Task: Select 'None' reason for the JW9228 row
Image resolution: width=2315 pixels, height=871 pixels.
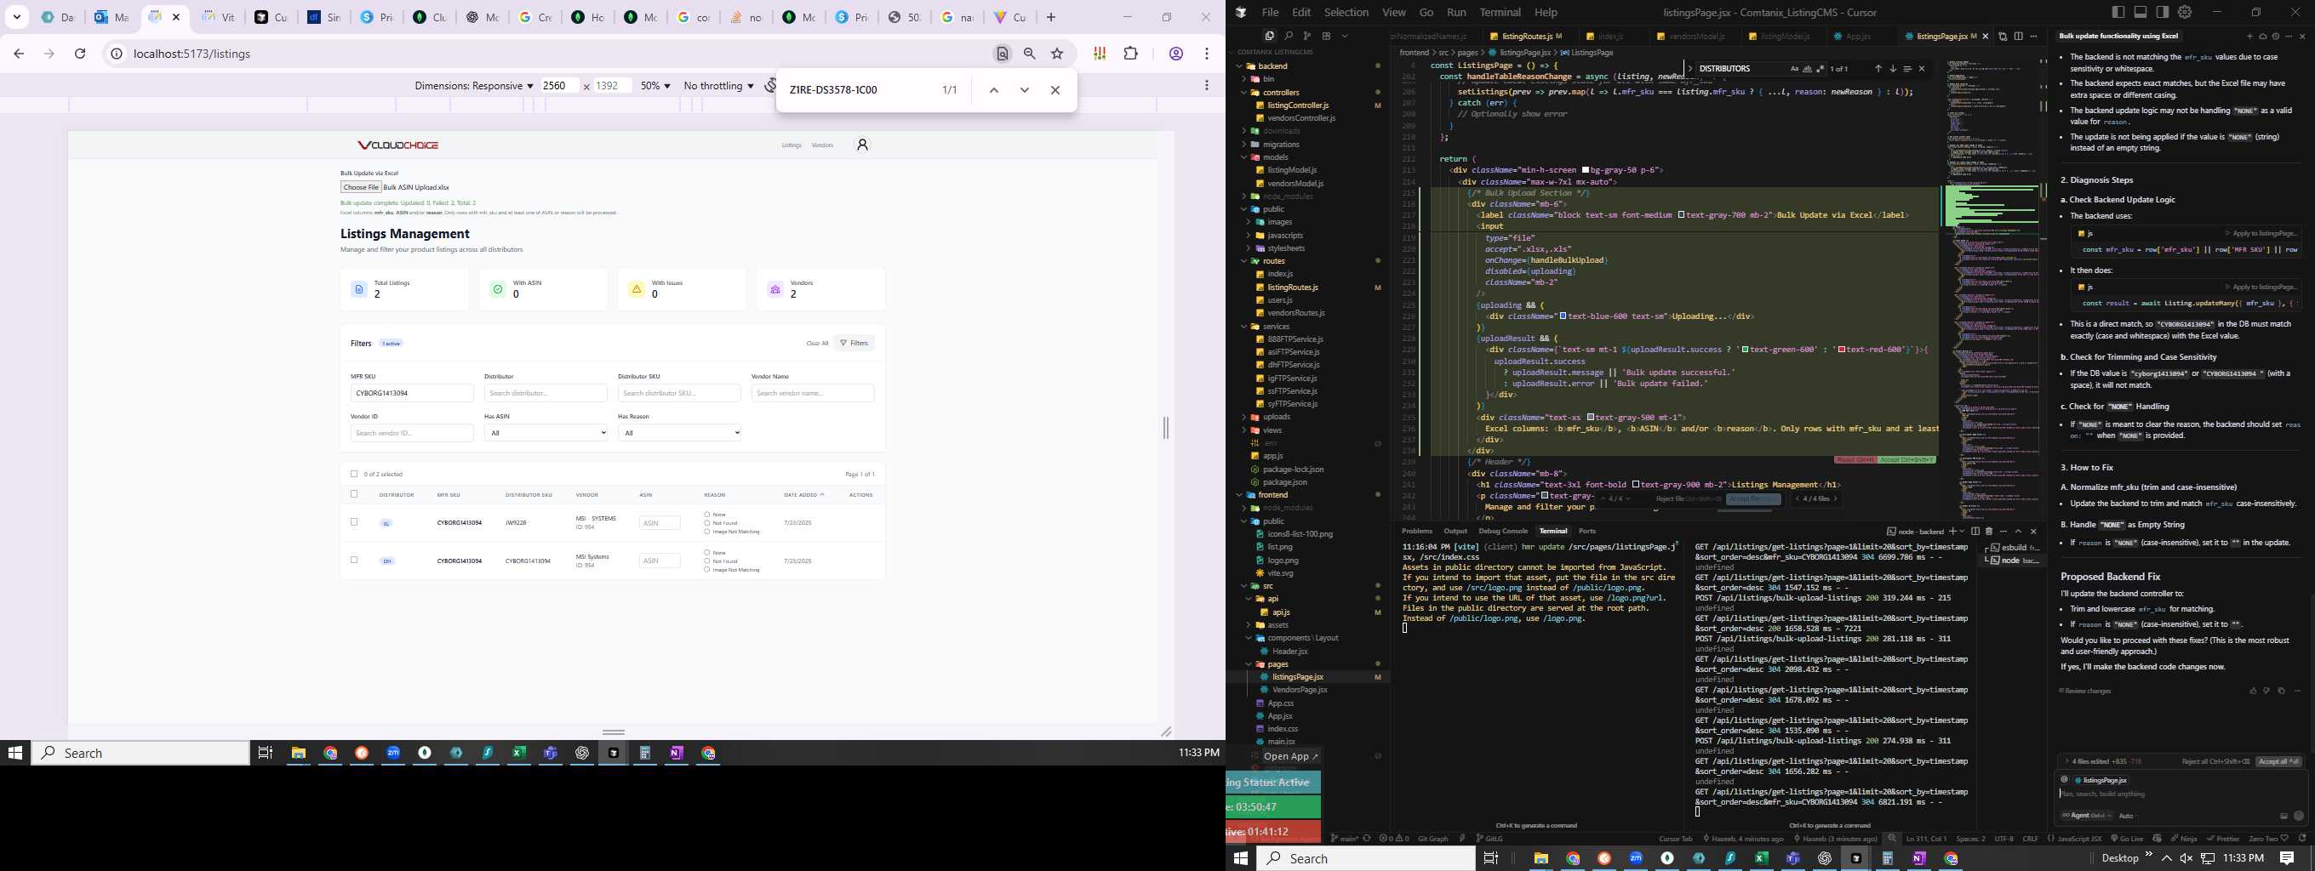Action: 707,515
